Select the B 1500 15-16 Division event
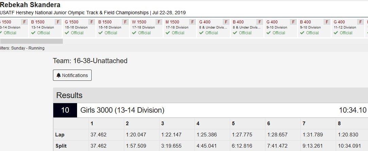Image resolution: width=368 pixels, height=151 pixels. coord(113,28)
